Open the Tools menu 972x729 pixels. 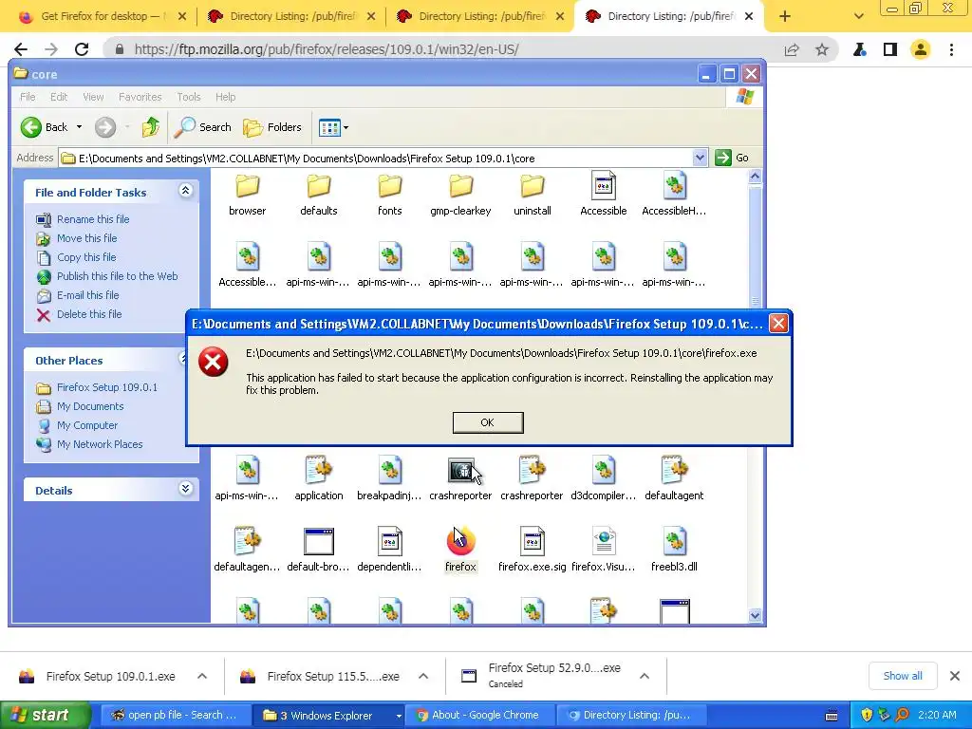[189, 97]
